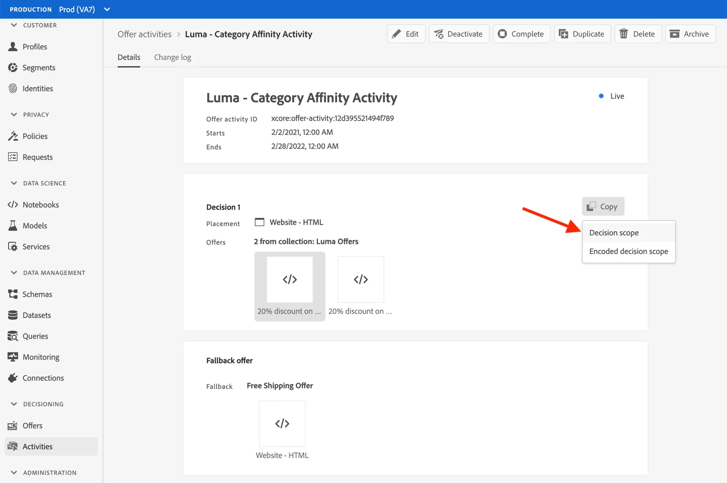Open the Prod (VA7) sandbox dropdown

(x=85, y=9)
